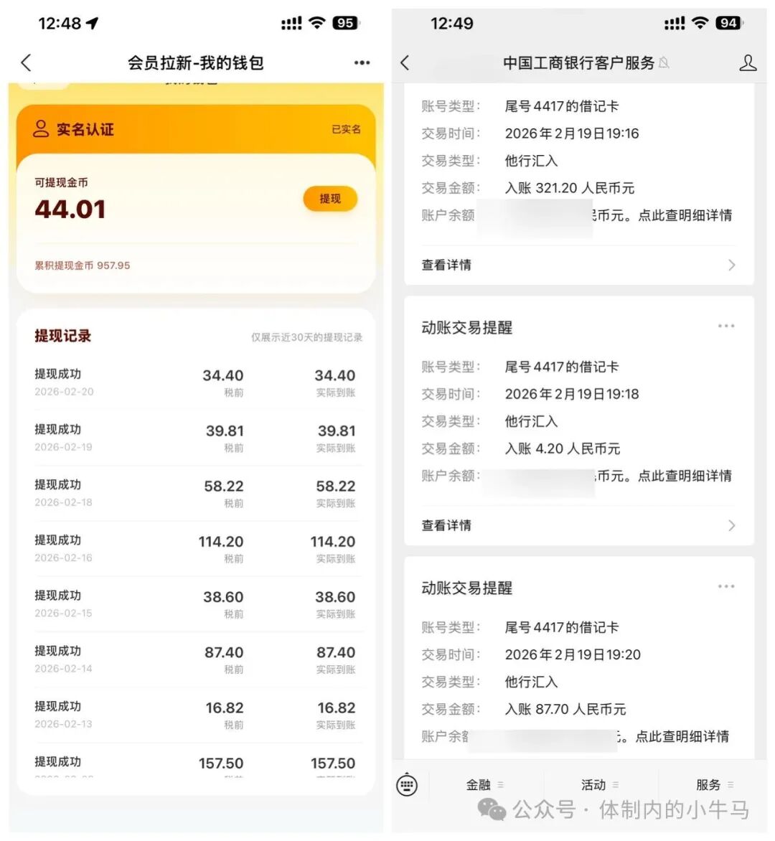Tap the person icon beside 实名认证
The image size is (775, 841).
pos(41,128)
